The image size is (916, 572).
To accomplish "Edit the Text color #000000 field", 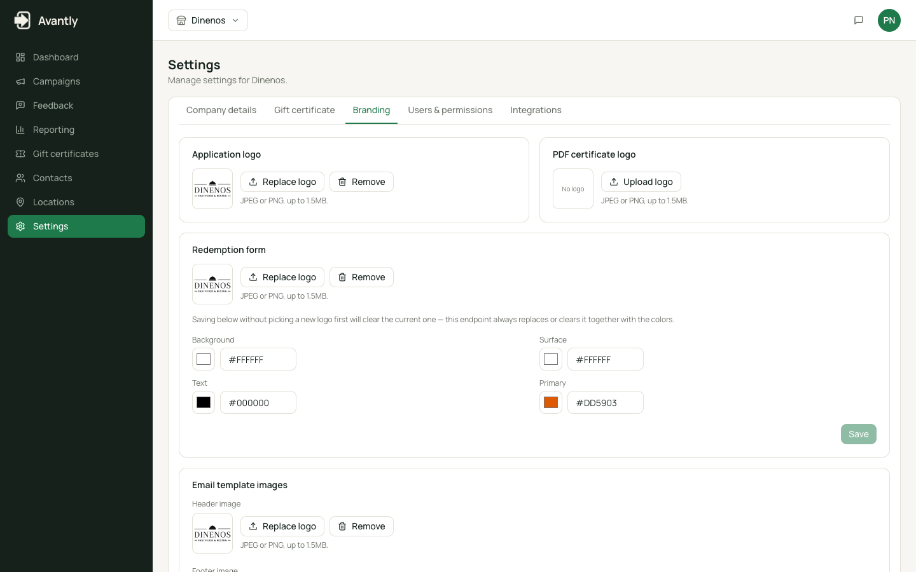I will tap(258, 402).
